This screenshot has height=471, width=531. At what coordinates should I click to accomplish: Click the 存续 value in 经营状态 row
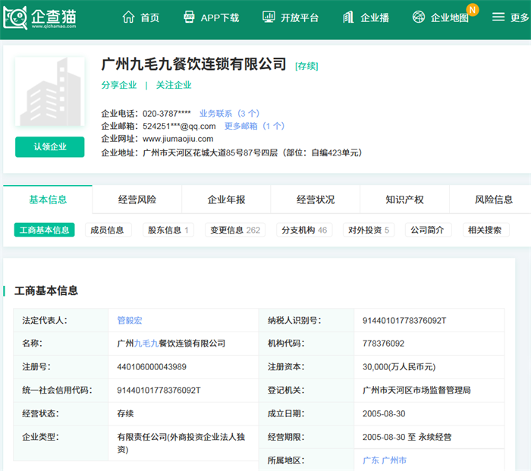tap(125, 414)
